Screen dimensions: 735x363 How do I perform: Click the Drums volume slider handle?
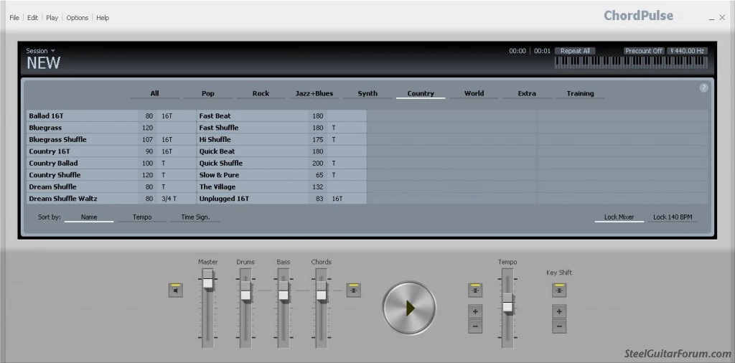pyautogui.click(x=245, y=294)
